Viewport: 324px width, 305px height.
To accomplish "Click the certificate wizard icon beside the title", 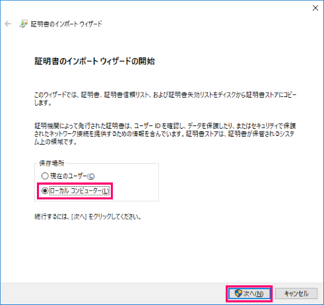I will pos(24,24).
